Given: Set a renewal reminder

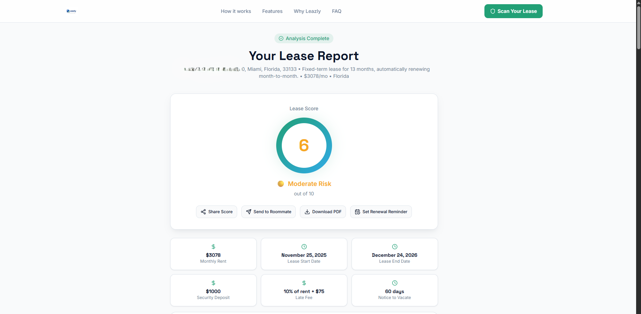Looking at the screenshot, I should [x=381, y=212].
